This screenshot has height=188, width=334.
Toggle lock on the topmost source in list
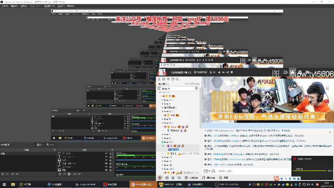point(110,153)
